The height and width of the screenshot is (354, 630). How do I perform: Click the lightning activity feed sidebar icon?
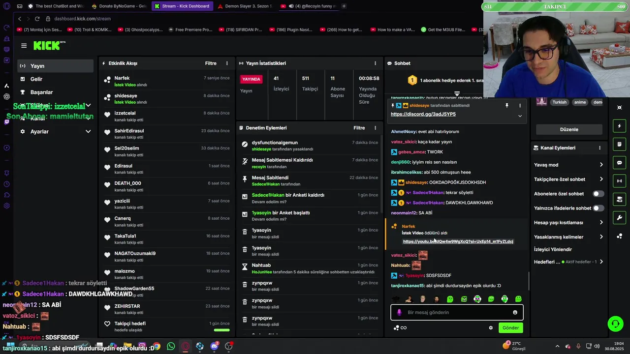point(619,126)
